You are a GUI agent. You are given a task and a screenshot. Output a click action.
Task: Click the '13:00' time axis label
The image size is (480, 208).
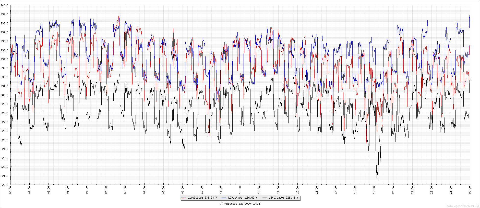259,190
